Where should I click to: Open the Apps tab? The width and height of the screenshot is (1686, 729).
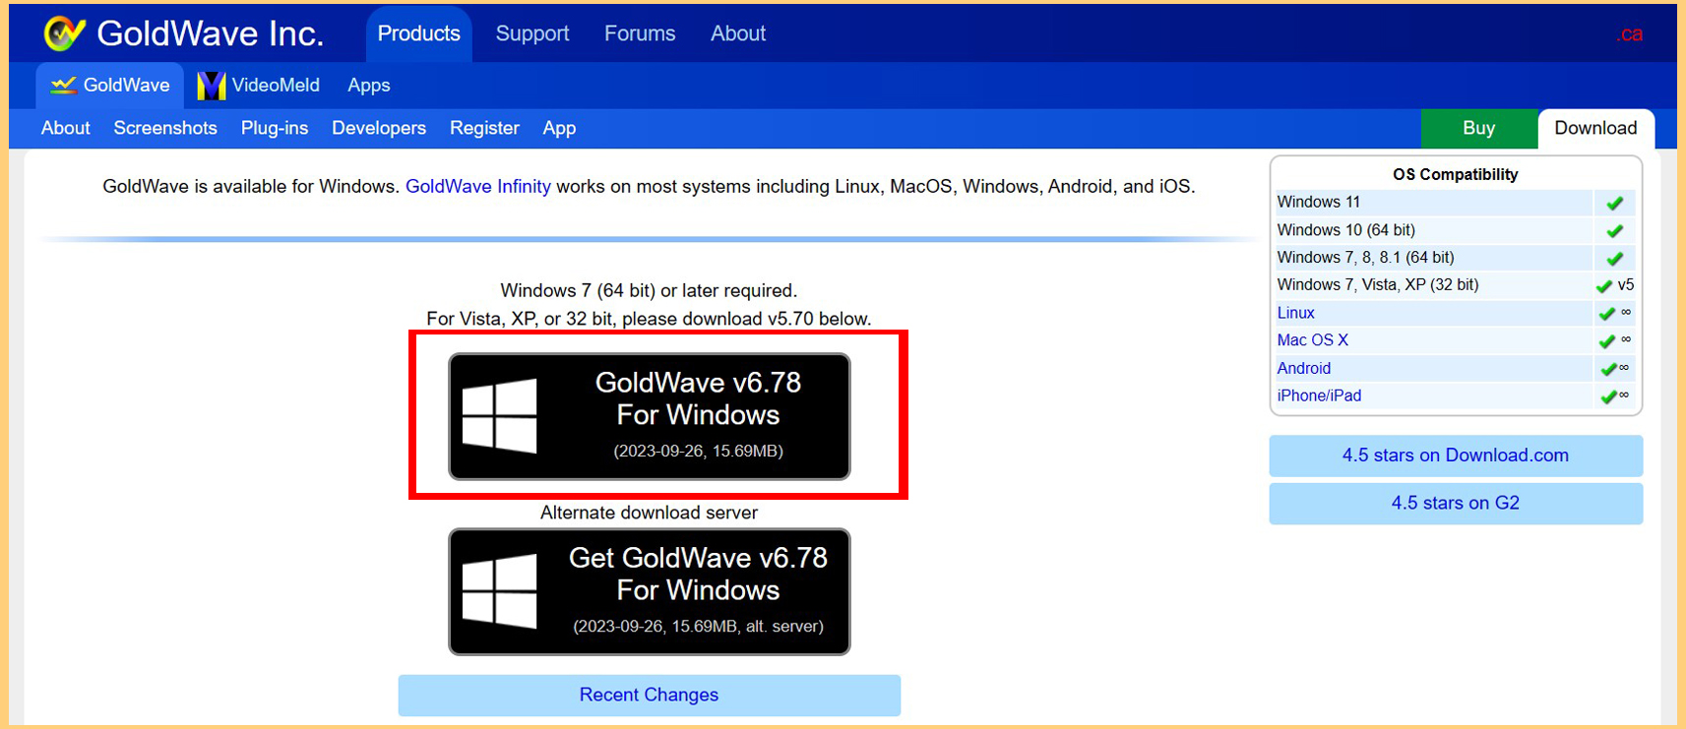[369, 86]
